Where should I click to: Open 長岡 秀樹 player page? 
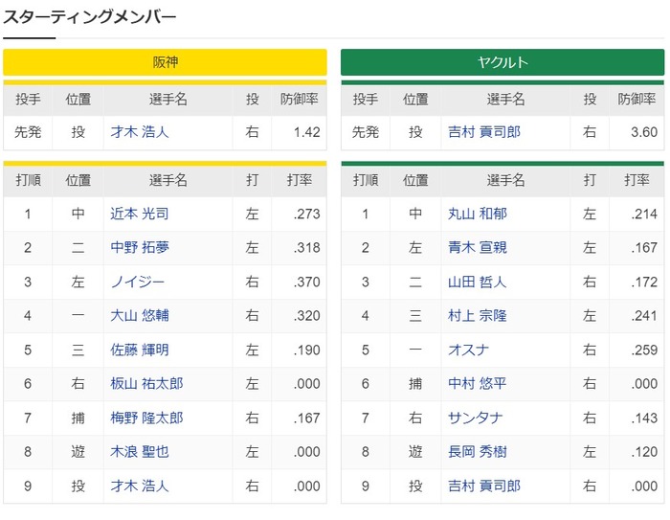(478, 452)
